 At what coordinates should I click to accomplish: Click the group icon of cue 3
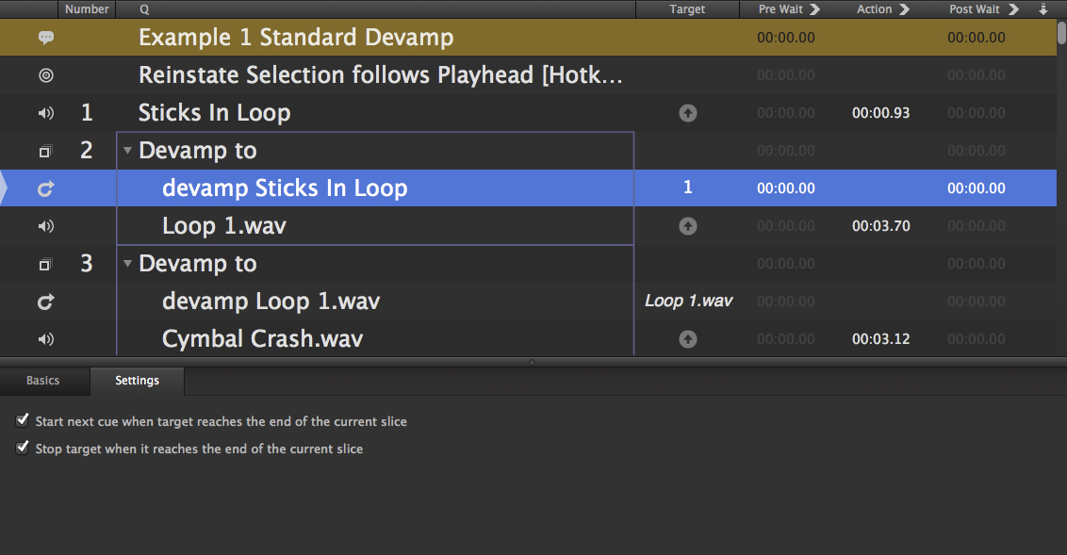pos(45,264)
